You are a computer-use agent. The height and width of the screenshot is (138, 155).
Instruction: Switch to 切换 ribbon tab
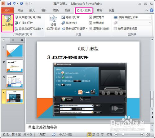(x=56, y=10)
